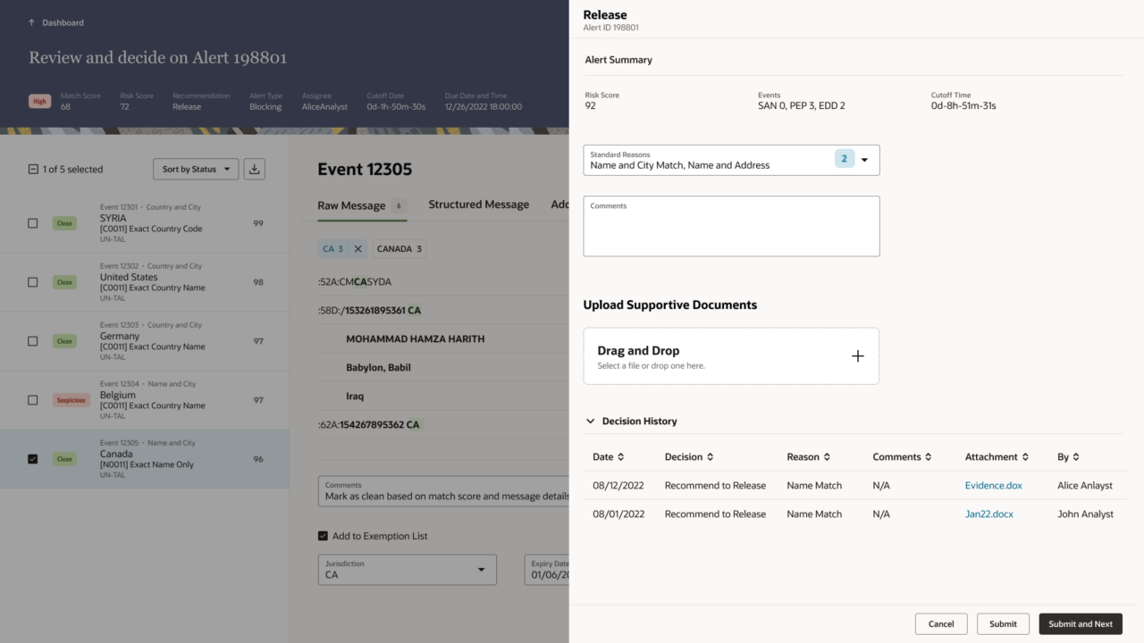Click the score 99 on SYRIA row
Screen dimensions: 1144x643
tap(258, 223)
